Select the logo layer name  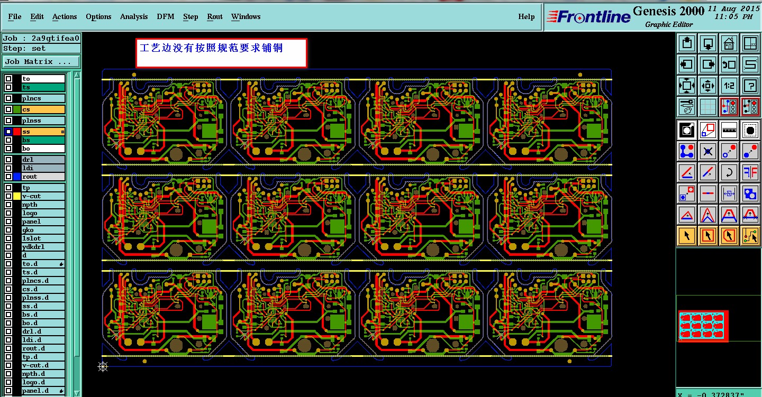(43, 213)
